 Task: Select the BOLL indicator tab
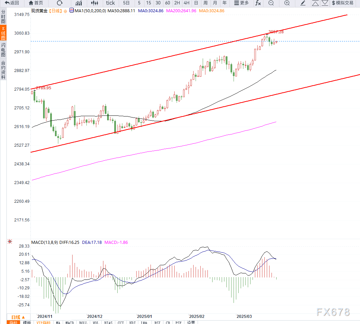[x=83, y=322]
